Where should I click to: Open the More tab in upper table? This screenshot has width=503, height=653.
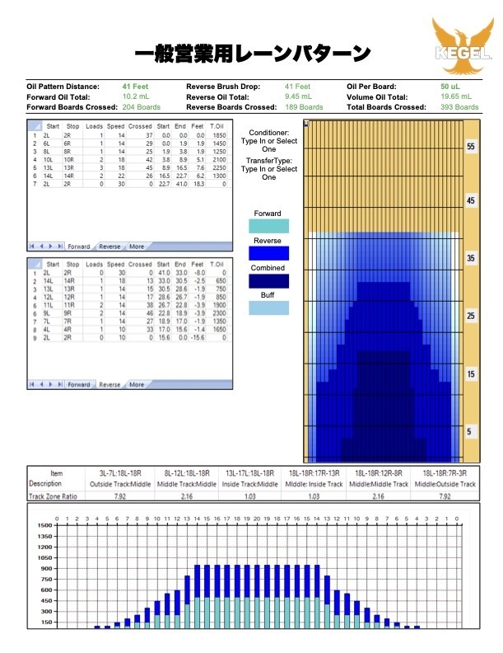(x=137, y=247)
